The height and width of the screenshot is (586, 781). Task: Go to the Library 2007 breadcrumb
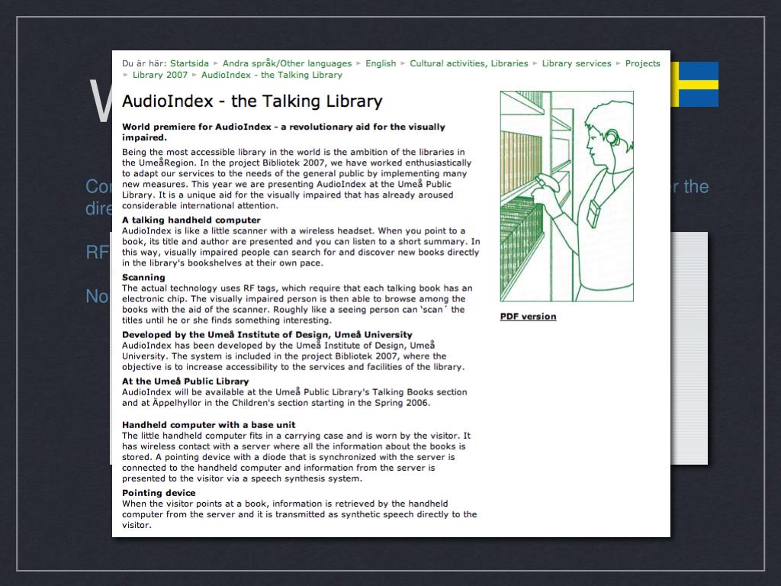click(x=160, y=75)
